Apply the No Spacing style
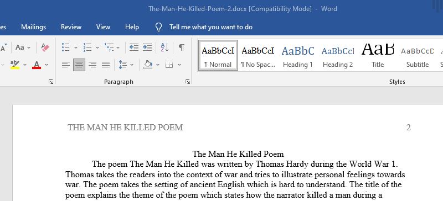 point(257,55)
